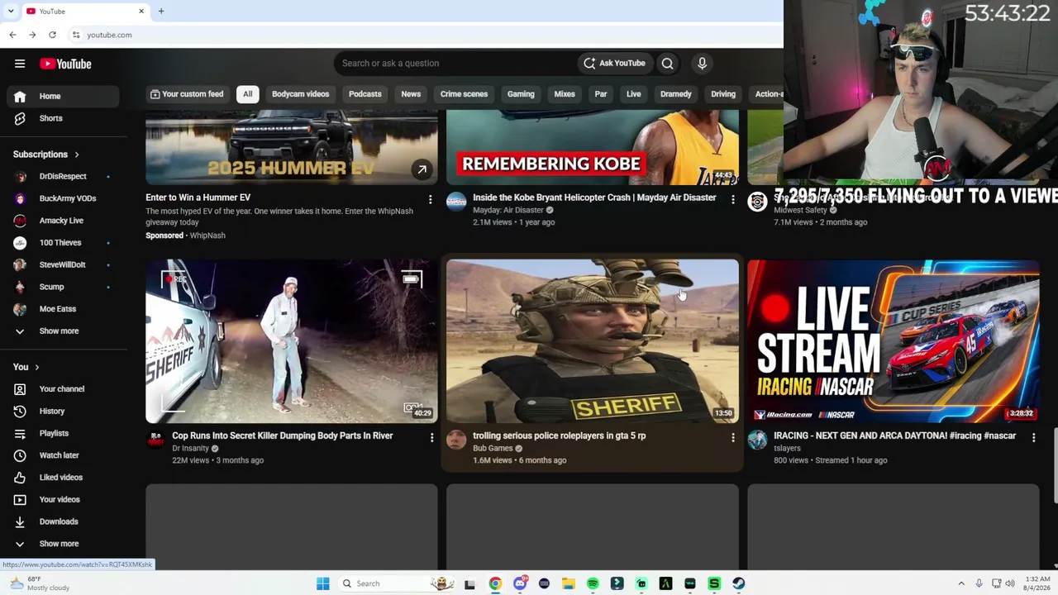Select the Live chip
Viewport: 1058px width, 595px height.
pos(633,94)
